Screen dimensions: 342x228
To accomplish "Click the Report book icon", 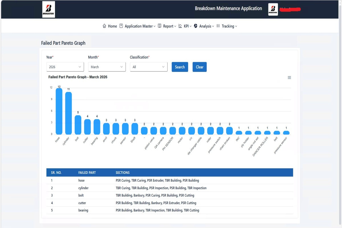I will click(160, 26).
